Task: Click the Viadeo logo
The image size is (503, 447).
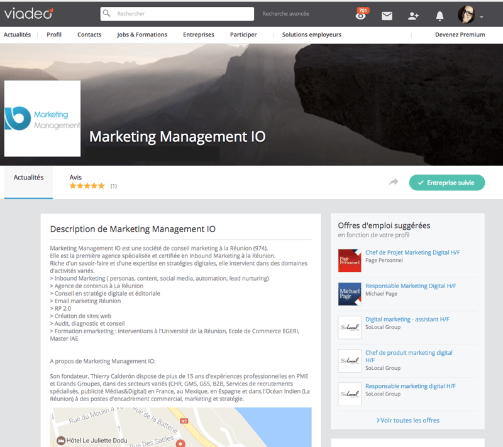Action: (x=28, y=14)
